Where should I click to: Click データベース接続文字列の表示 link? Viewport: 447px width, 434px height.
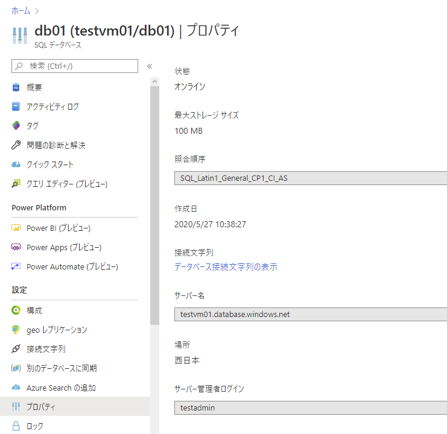(x=226, y=267)
